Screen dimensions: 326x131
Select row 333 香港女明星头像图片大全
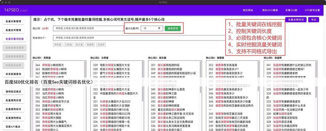pos(111,89)
